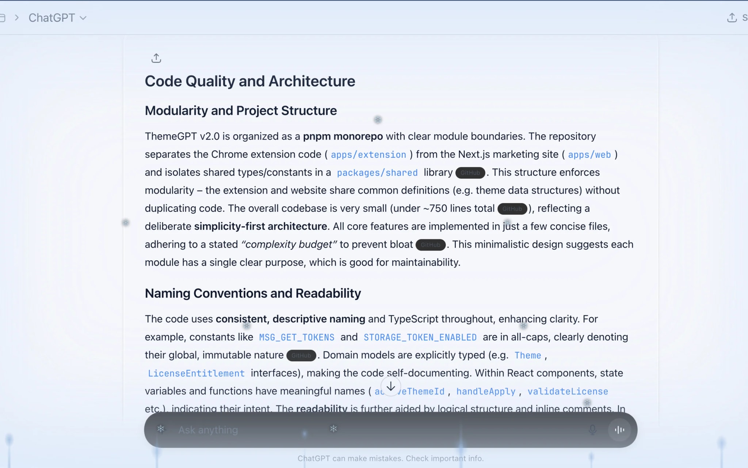Click the share icon in the top-right corner

coord(732,17)
